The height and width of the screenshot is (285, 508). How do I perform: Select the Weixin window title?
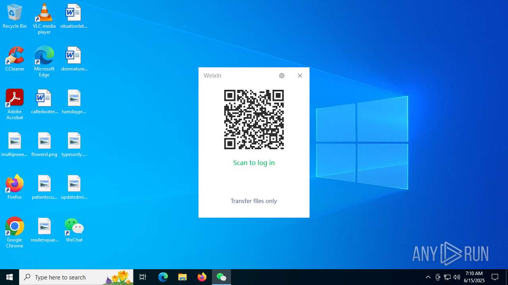(212, 76)
